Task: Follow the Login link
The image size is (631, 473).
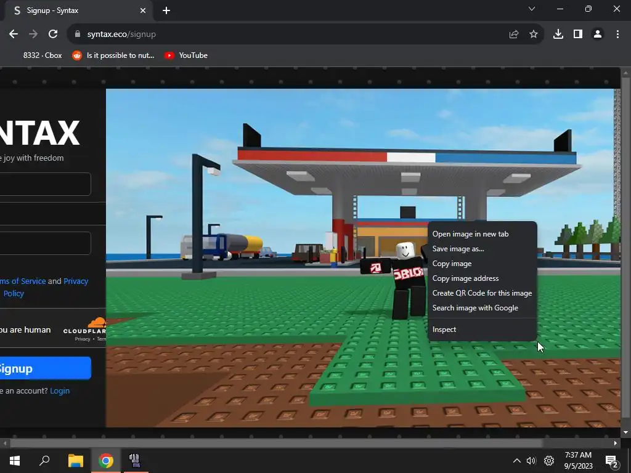Action: 60,391
